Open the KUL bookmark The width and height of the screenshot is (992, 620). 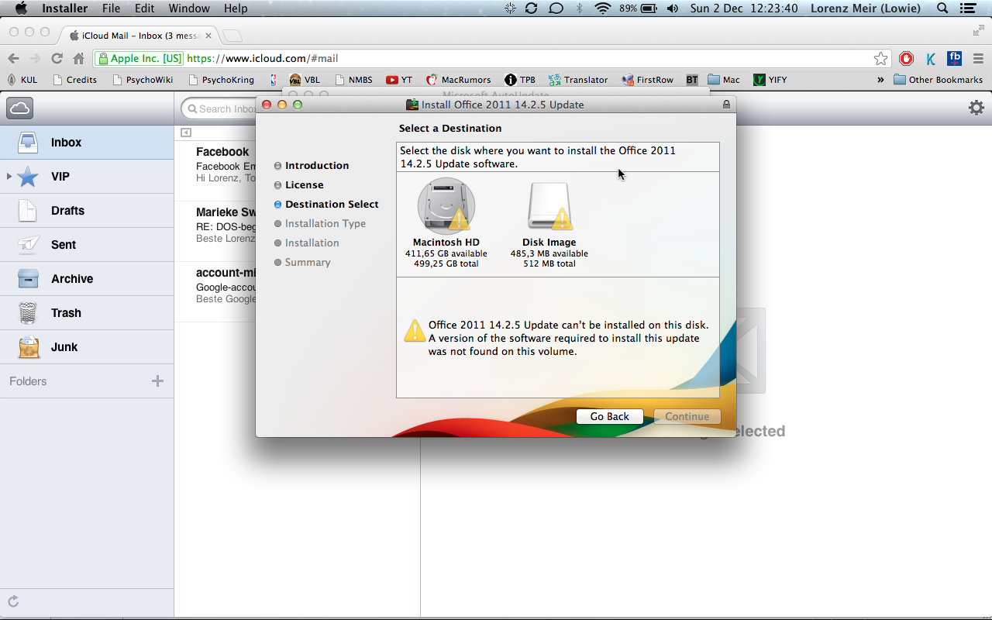pos(22,80)
